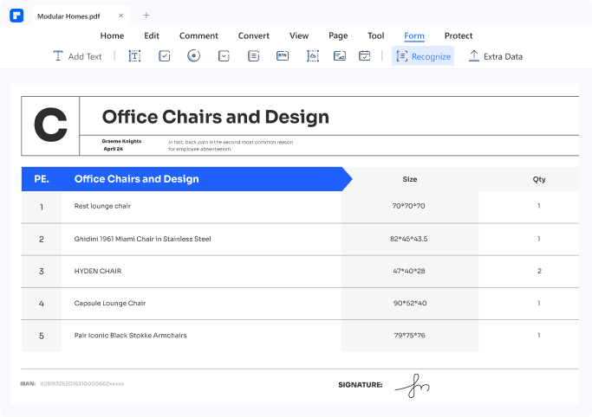Click the Add Text button
This screenshot has height=417, width=592.
(77, 56)
